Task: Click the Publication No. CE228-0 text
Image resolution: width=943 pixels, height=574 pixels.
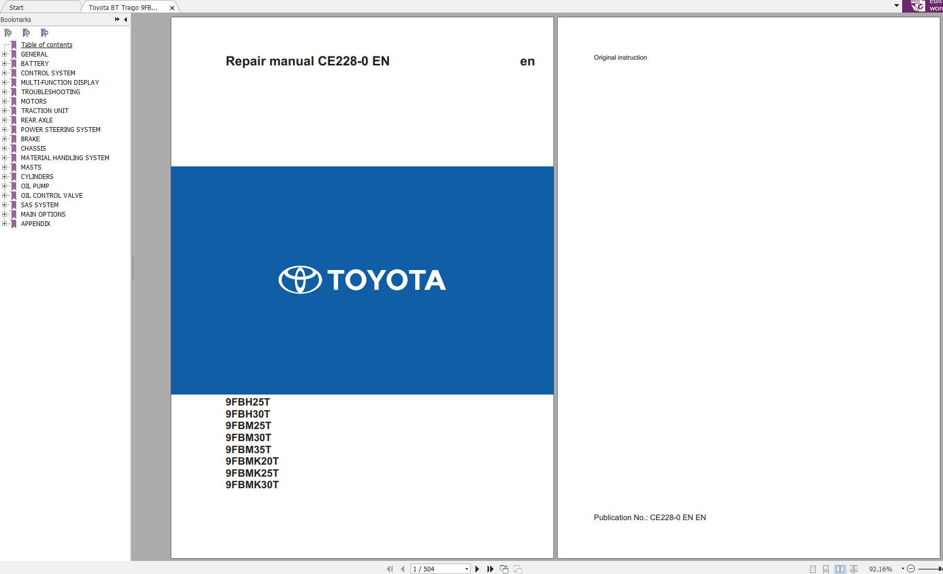Action: click(650, 517)
